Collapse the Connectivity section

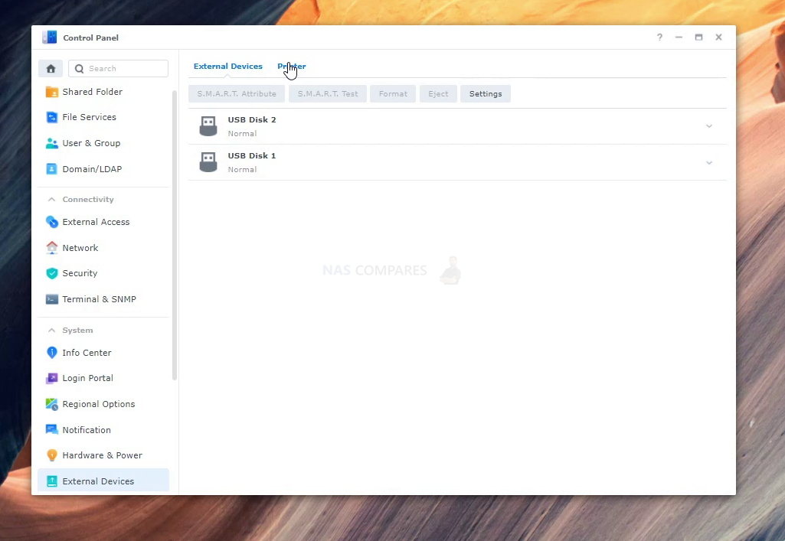pos(51,199)
